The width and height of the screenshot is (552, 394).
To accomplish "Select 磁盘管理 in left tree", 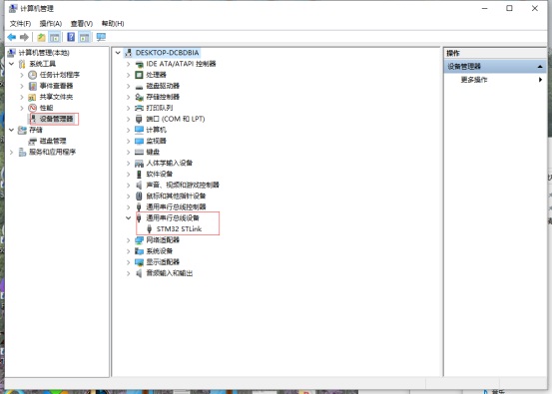I will [x=53, y=141].
